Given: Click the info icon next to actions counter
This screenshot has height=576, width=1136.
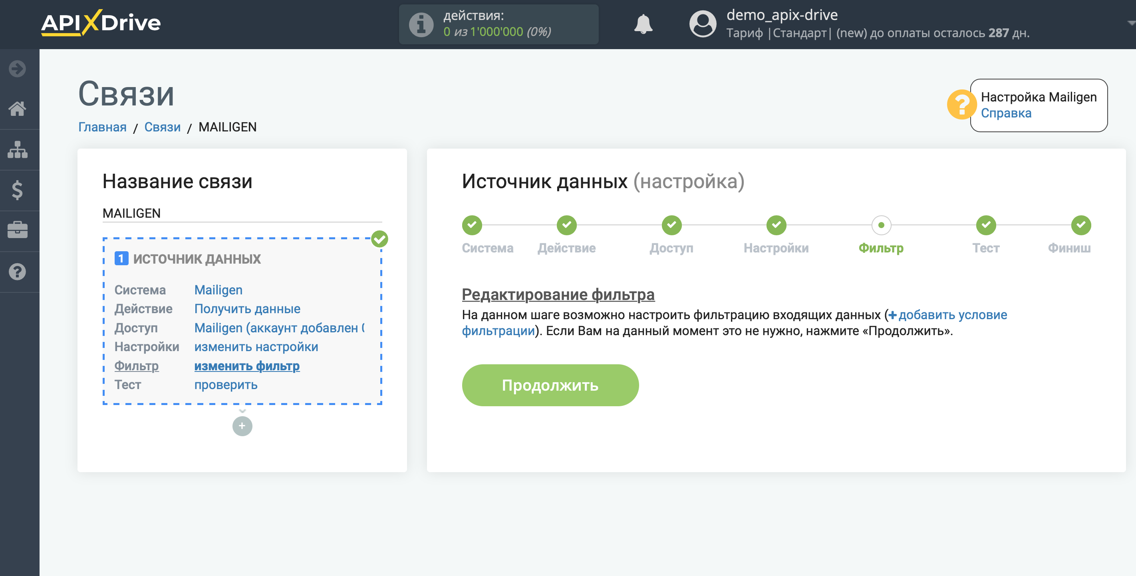Looking at the screenshot, I should [421, 24].
